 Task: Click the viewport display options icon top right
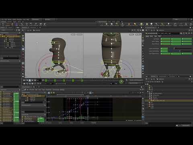pyautogui.click(x=143, y=30)
